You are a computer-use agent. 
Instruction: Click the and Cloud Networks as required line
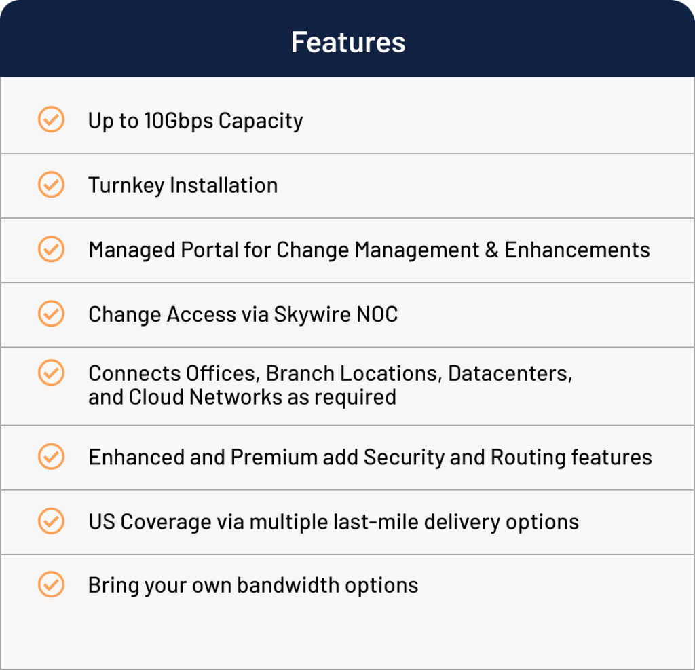tap(242, 397)
